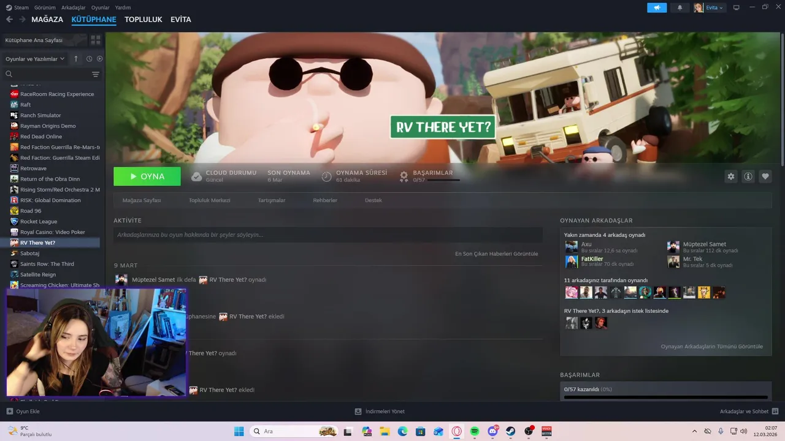Open Spotify from the taskbar
This screenshot has width=785, height=441.
[x=475, y=431]
